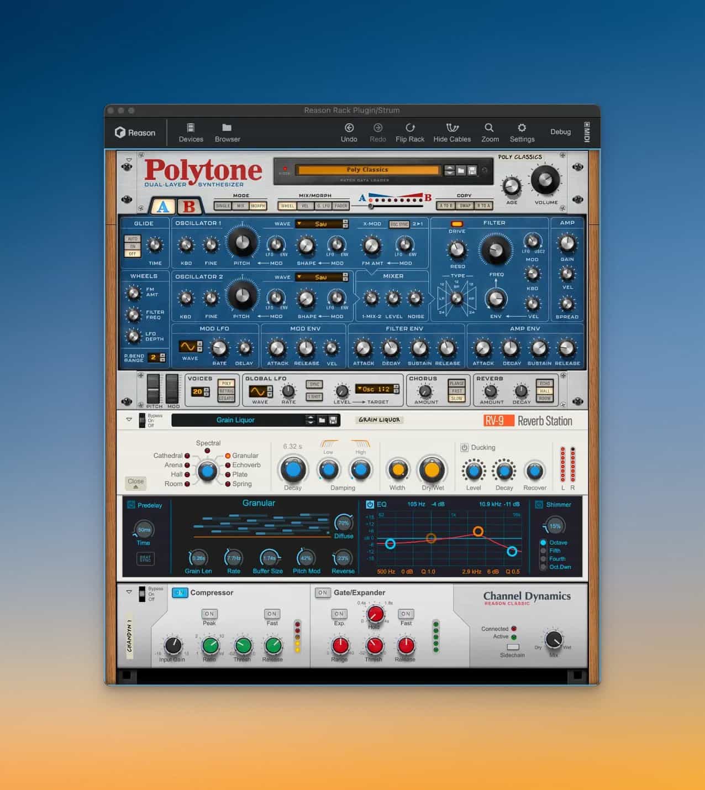Screen dimensions: 705x790
Task: Toggle the EQ power icon
Action: [370, 504]
